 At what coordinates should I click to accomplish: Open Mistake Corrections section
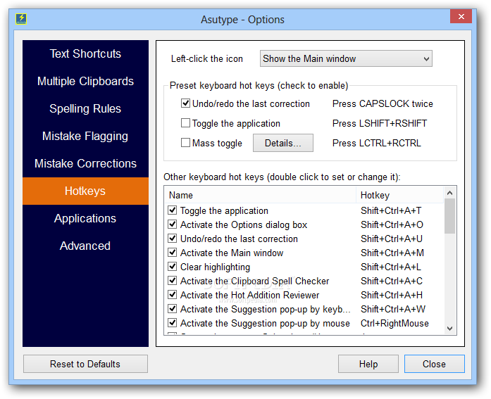pos(85,163)
